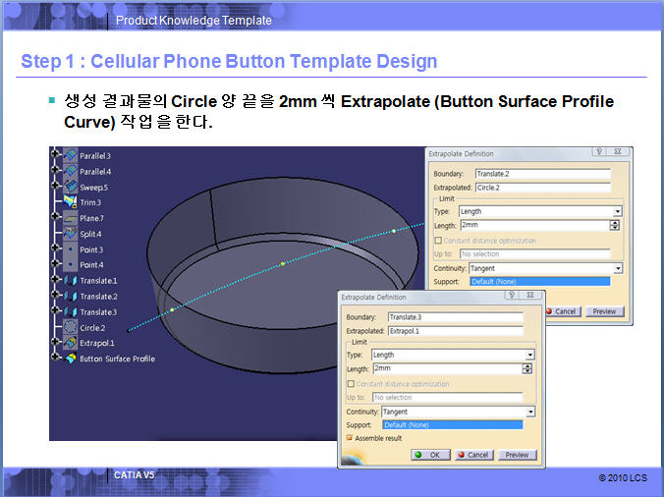Expand the Parallel.3 tree node
This screenshot has width=664, height=497.
click(55, 156)
